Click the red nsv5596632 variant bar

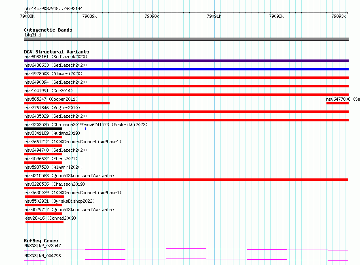click(x=43, y=163)
